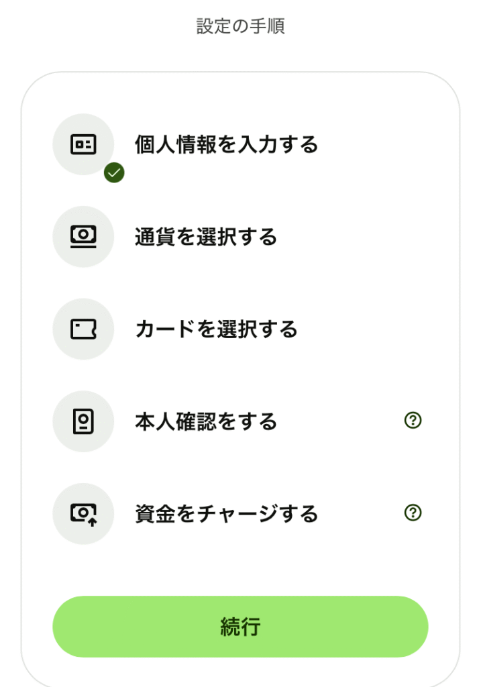Click the ID card icon for personal information
The width and height of the screenshot is (481, 687).
(83, 144)
